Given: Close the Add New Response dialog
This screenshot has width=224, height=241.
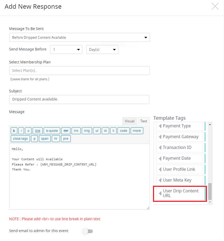Looking at the screenshot, I should [x=215, y=6].
